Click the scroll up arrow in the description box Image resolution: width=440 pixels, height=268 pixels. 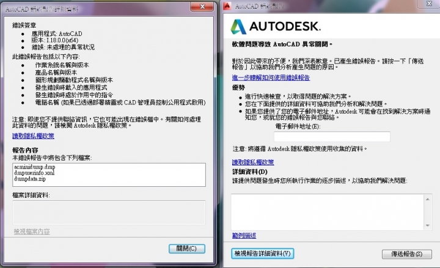[427, 199]
